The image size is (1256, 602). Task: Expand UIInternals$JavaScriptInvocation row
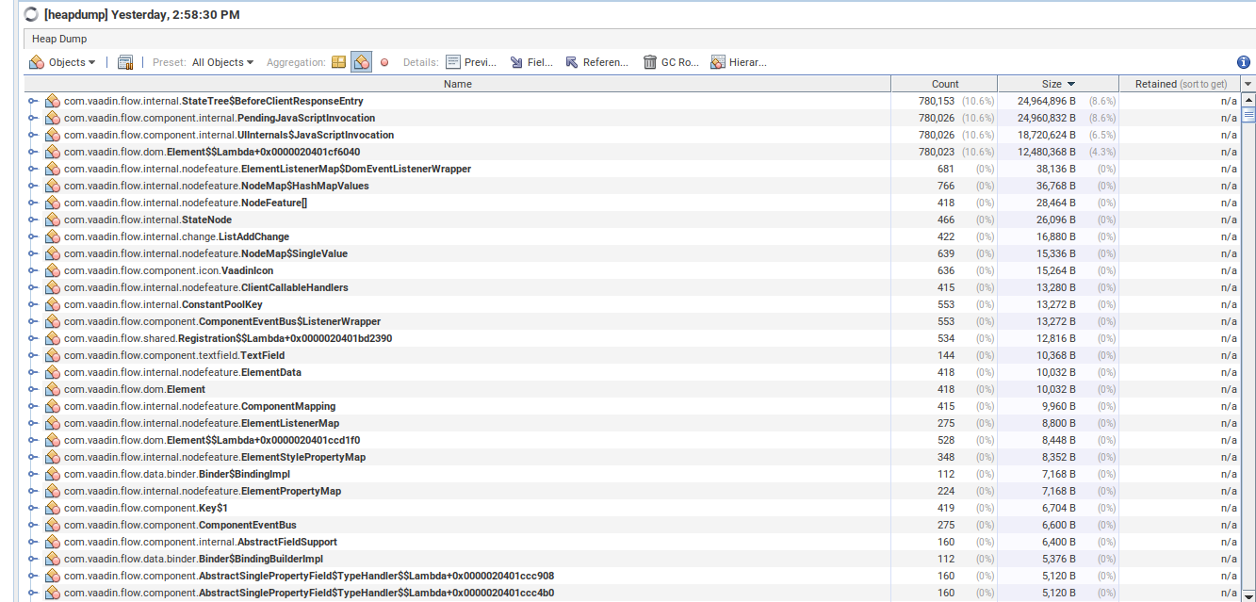pos(33,135)
